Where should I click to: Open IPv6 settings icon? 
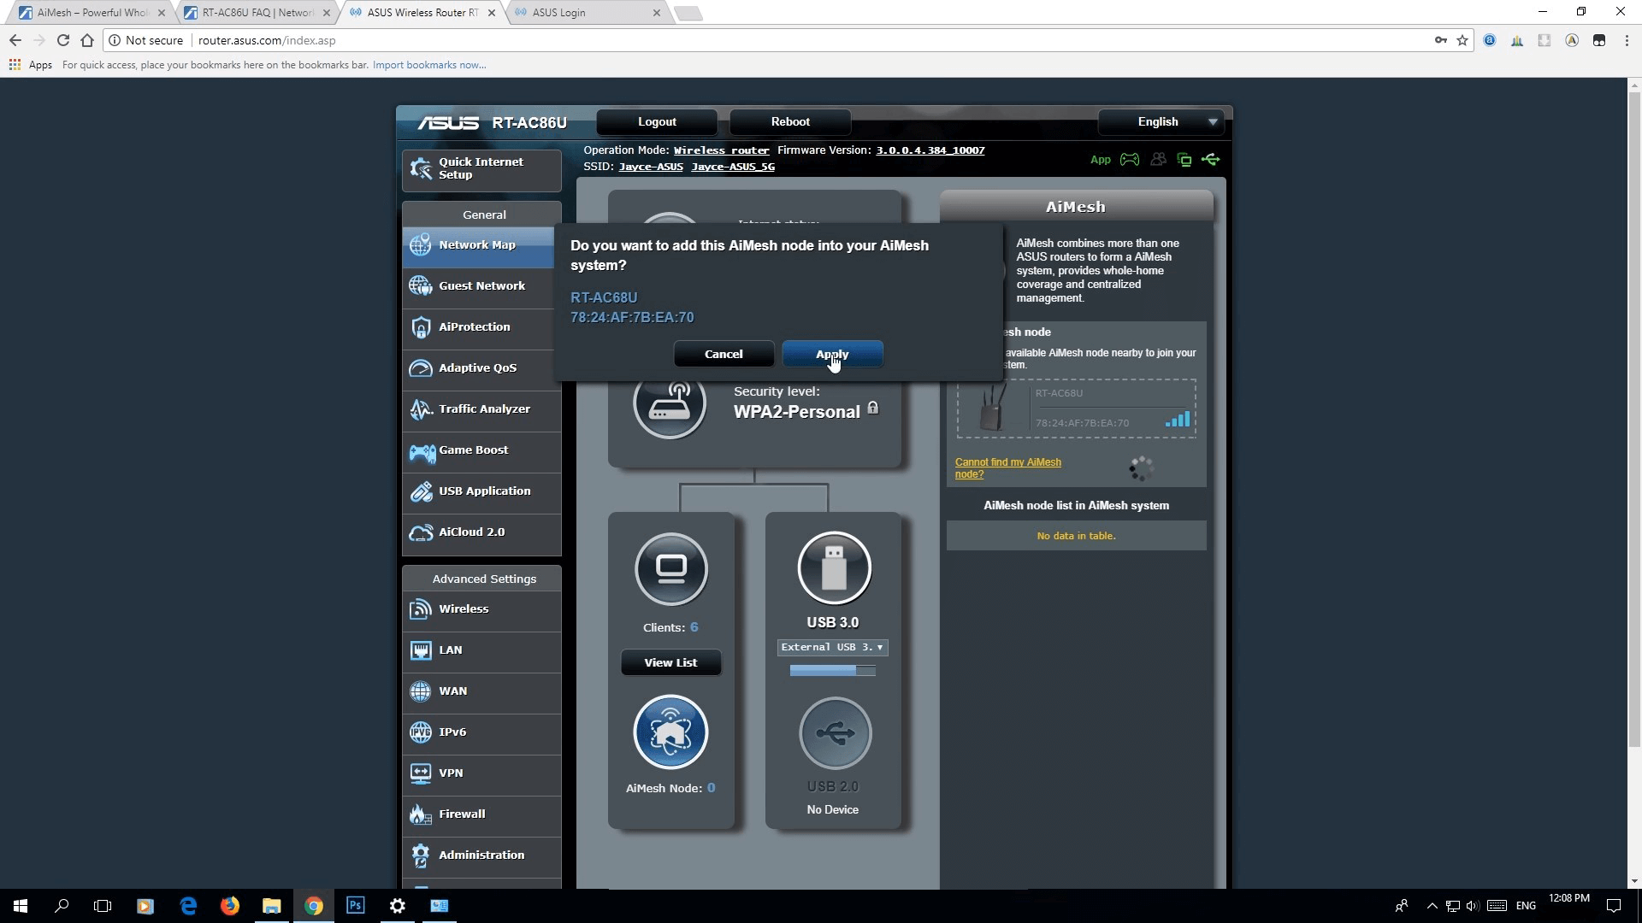(x=420, y=732)
